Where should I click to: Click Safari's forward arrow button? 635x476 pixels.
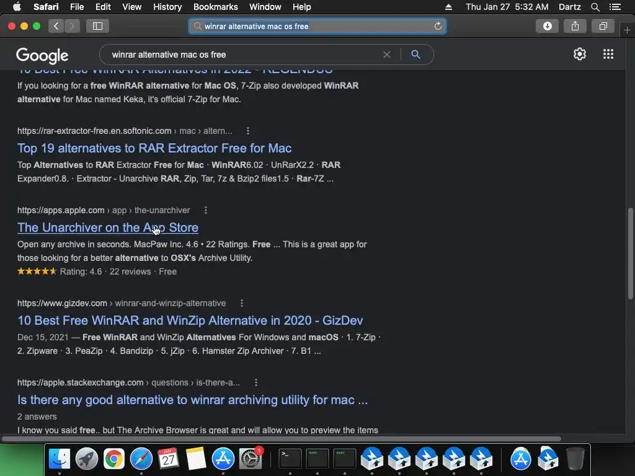(72, 26)
